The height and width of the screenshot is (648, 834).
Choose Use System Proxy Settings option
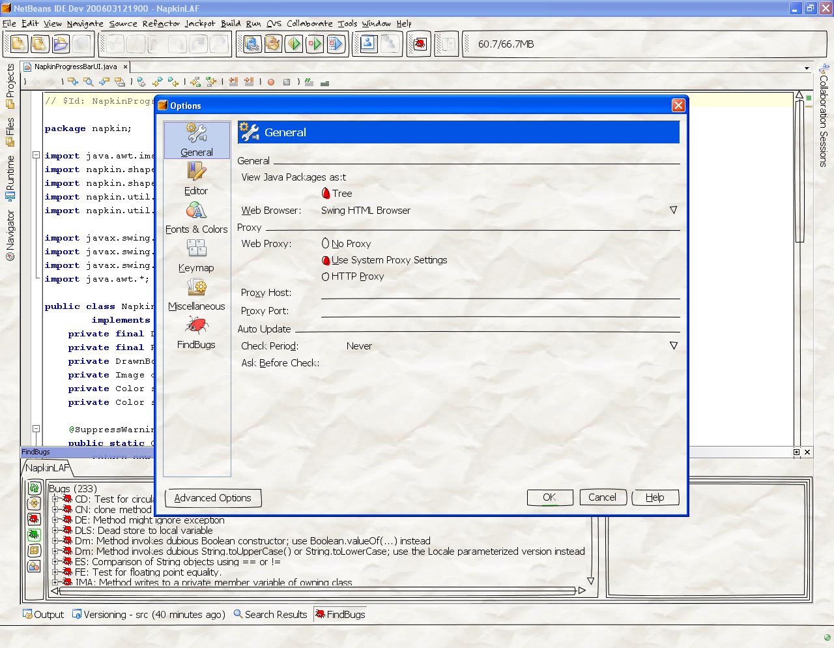coord(326,260)
